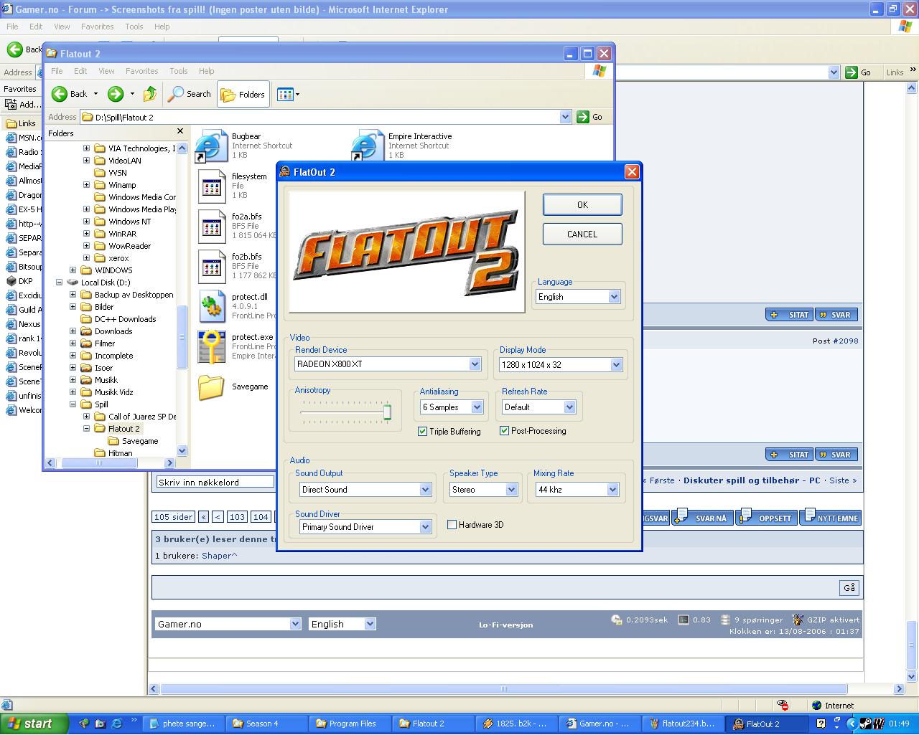Select the Savegame folder icon
919x735 pixels.
click(211, 387)
